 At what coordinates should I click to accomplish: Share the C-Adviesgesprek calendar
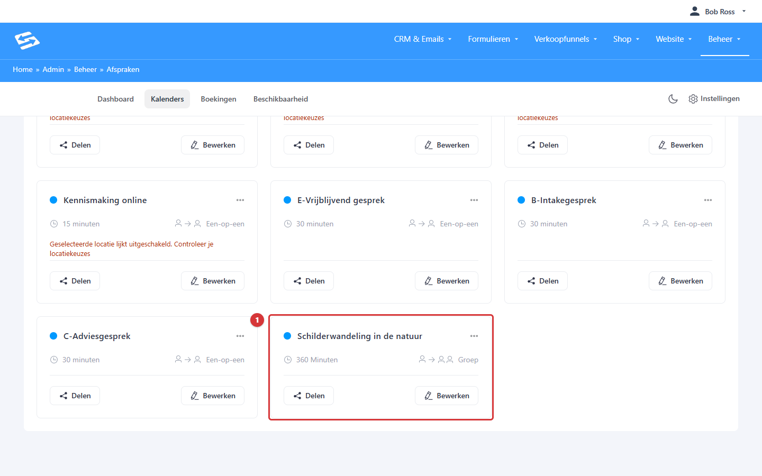click(x=75, y=396)
